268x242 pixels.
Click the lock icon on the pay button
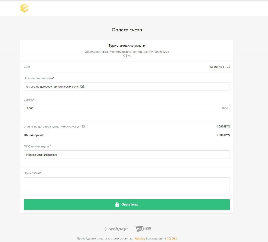117,205
